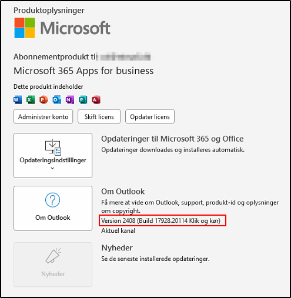
Task: Select the Skift licens button
Action: 99,116
